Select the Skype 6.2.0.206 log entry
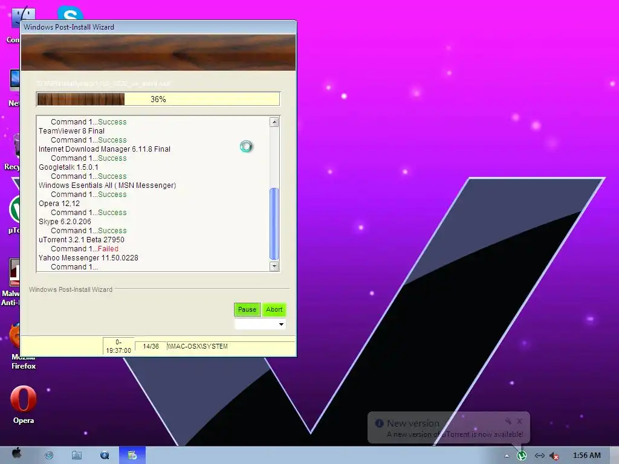This screenshot has width=619, height=464. tap(65, 222)
